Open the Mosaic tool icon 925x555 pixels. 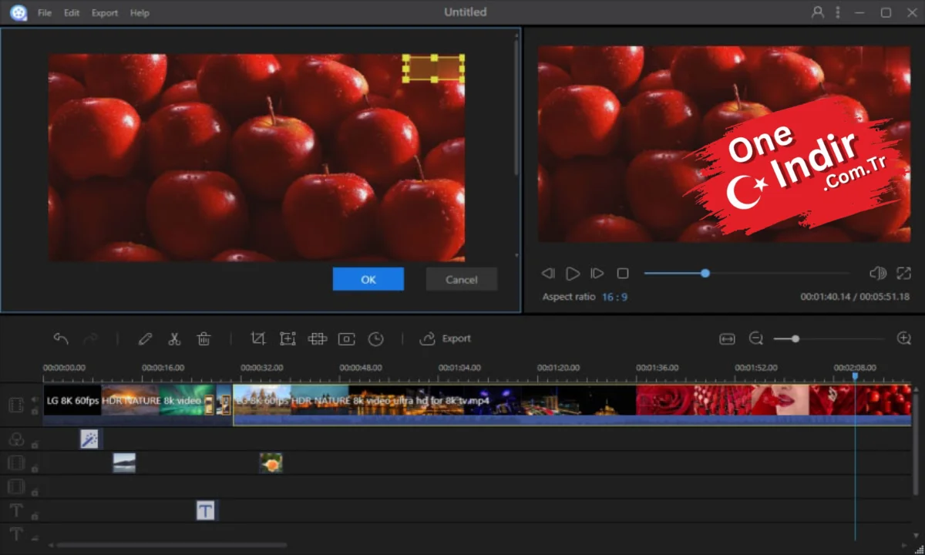(318, 338)
